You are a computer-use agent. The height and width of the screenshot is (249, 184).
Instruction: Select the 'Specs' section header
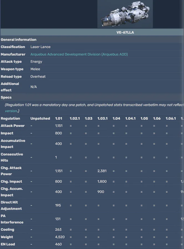coord(6,97)
